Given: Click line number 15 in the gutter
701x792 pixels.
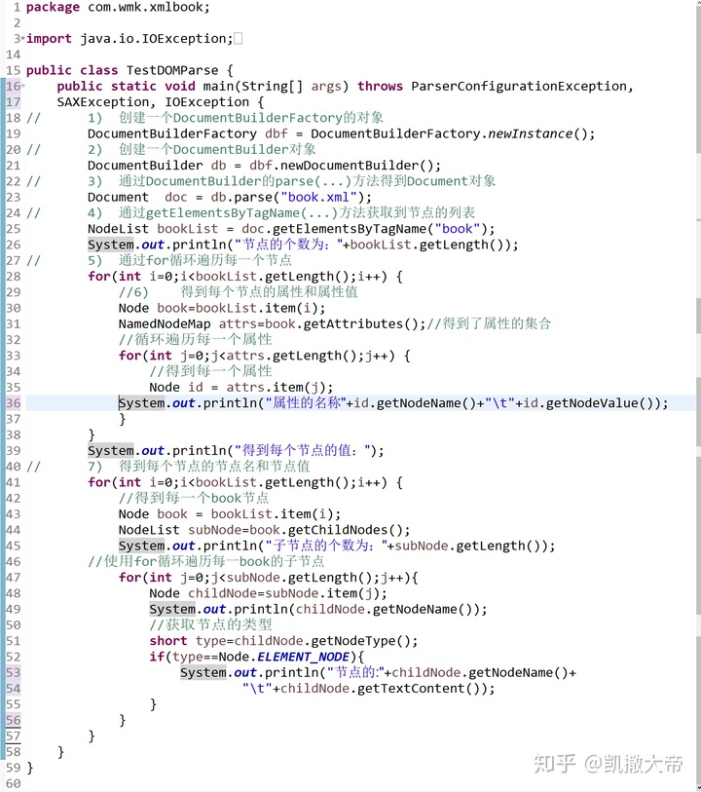Looking at the screenshot, I should pos(14,70).
